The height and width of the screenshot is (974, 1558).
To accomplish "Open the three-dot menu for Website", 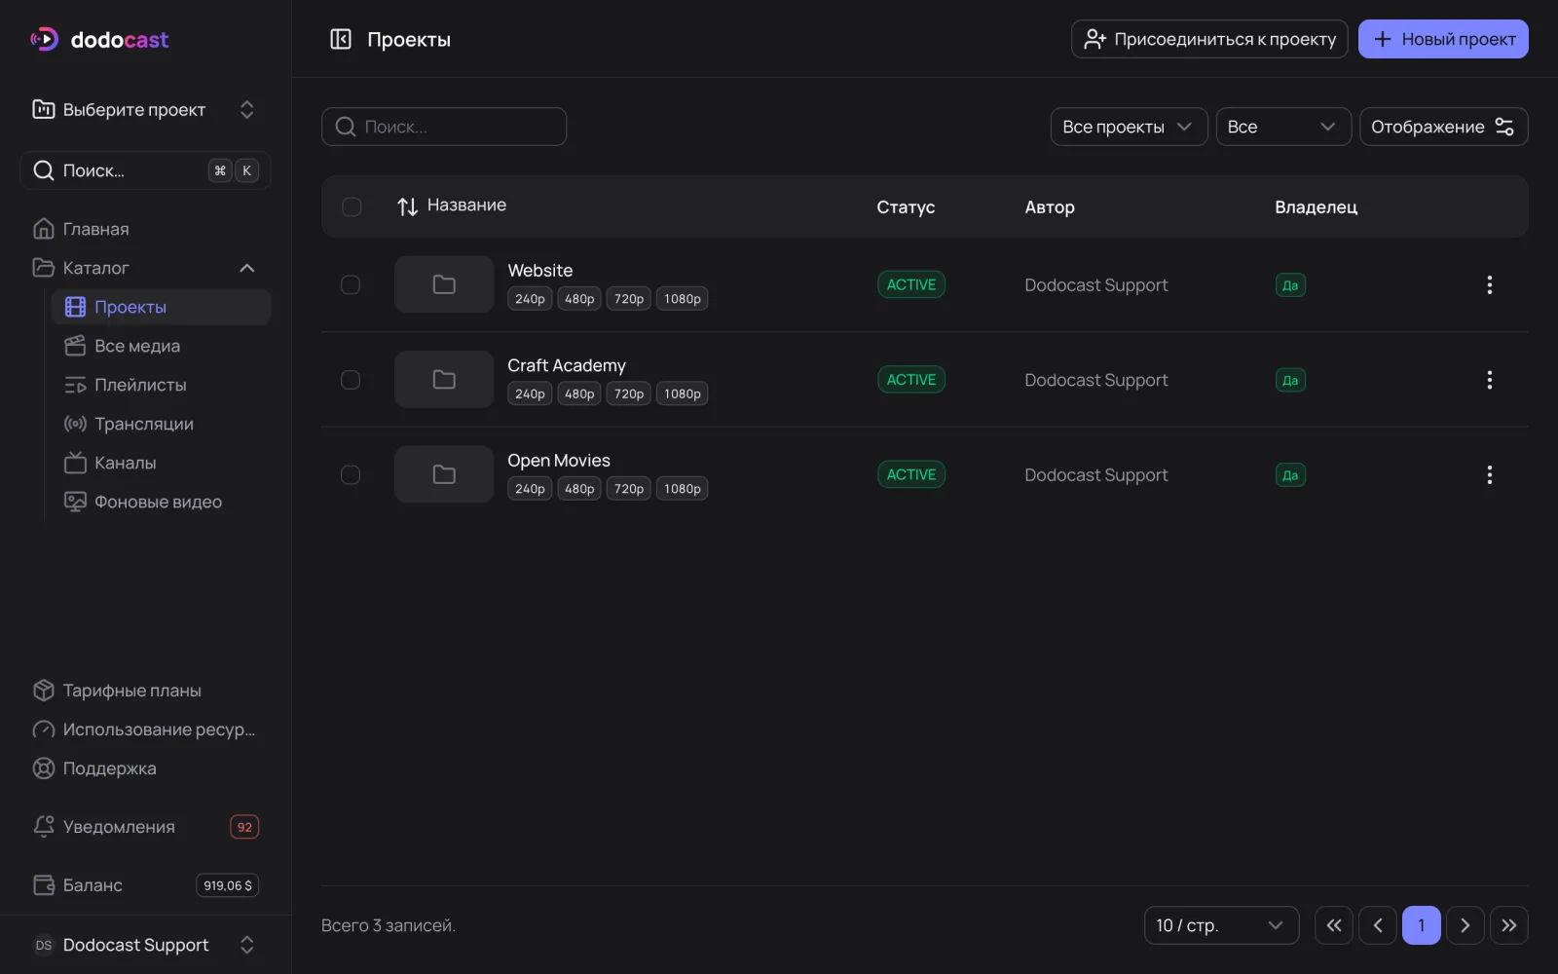I will point(1489,284).
